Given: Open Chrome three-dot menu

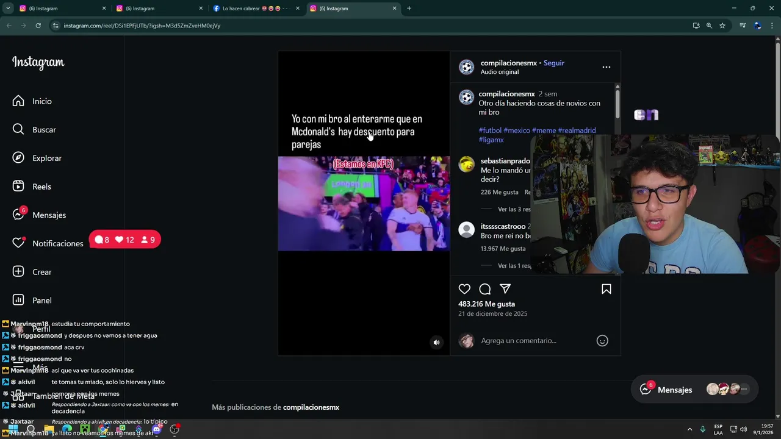Looking at the screenshot, I should coord(772,26).
